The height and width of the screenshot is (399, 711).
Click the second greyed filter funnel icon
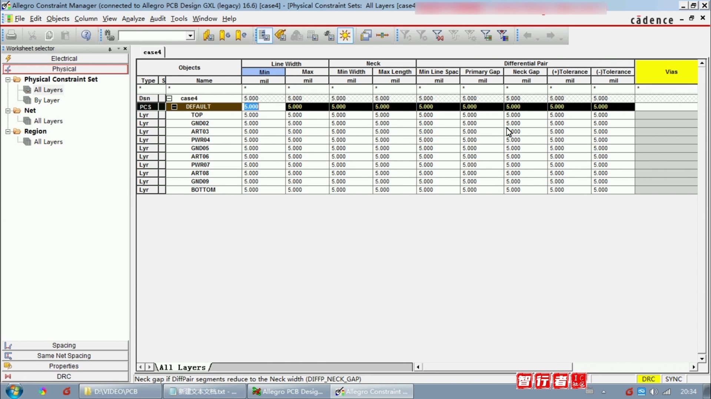(422, 35)
